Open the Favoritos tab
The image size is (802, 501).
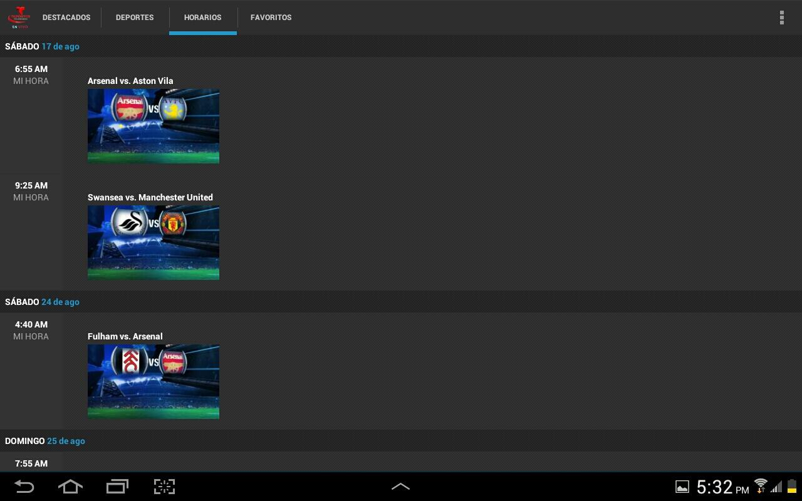tap(271, 18)
